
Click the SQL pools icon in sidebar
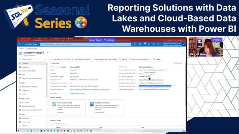tap(20, 102)
